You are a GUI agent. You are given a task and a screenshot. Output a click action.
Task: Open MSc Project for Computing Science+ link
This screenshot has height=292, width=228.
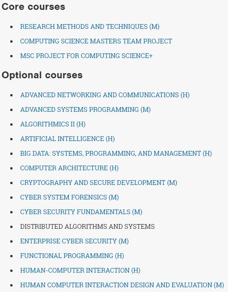pyautogui.click(x=86, y=56)
